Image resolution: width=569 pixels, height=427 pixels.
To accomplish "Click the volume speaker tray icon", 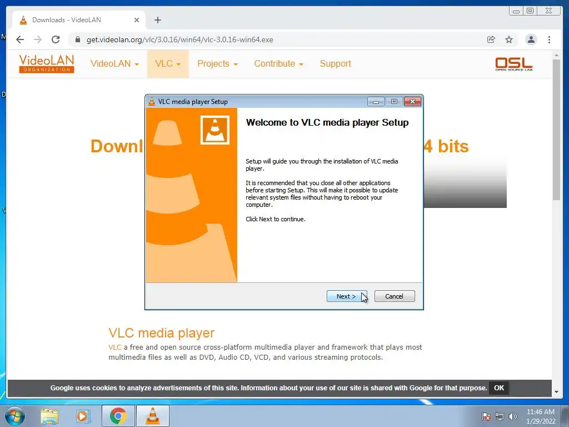I will pyautogui.click(x=512, y=416).
